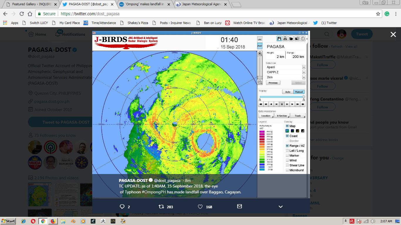This screenshot has height=225, width=401.
Task: Open the @dost_pagasa profile link
Action: click(x=167, y=180)
